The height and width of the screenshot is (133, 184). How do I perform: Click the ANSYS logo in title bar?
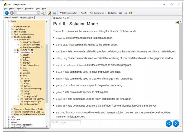(5, 4)
